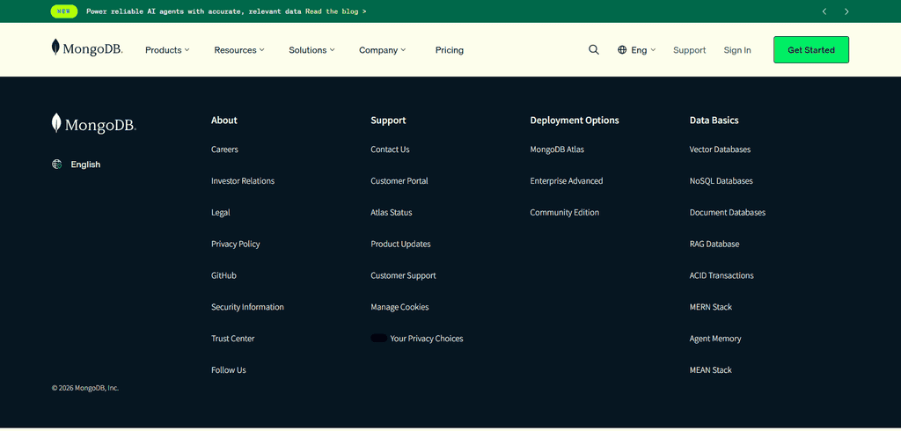The width and height of the screenshot is (901, 431).
Task: Click the globe icon beside footer English
Action: 56,164
